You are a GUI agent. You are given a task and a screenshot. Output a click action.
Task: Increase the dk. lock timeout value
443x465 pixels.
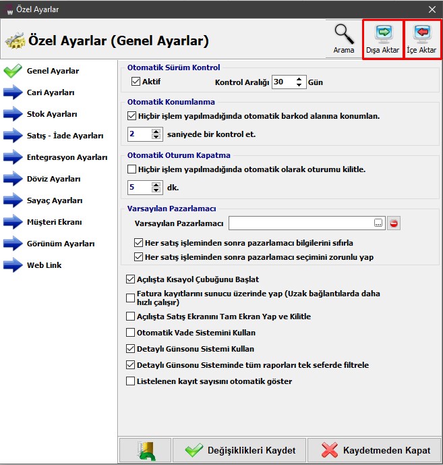(x=156, y=185)
